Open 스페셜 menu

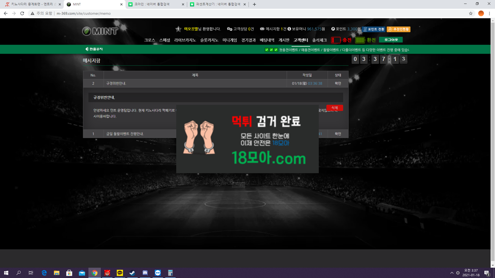pyautogui.click(x=165, y=40)
